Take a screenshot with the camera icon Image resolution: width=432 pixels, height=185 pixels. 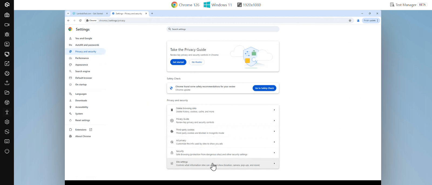point(7,15)
